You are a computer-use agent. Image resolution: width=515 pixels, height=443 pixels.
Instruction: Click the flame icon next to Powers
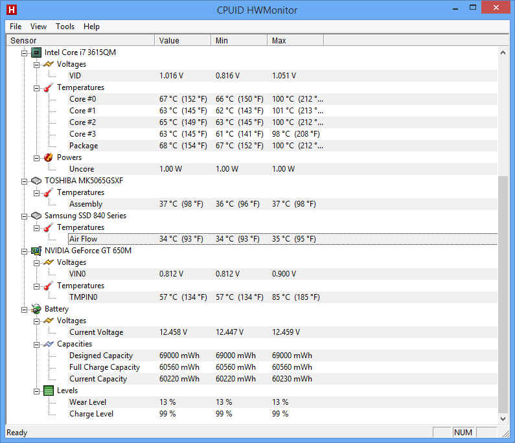pos(49,157)
